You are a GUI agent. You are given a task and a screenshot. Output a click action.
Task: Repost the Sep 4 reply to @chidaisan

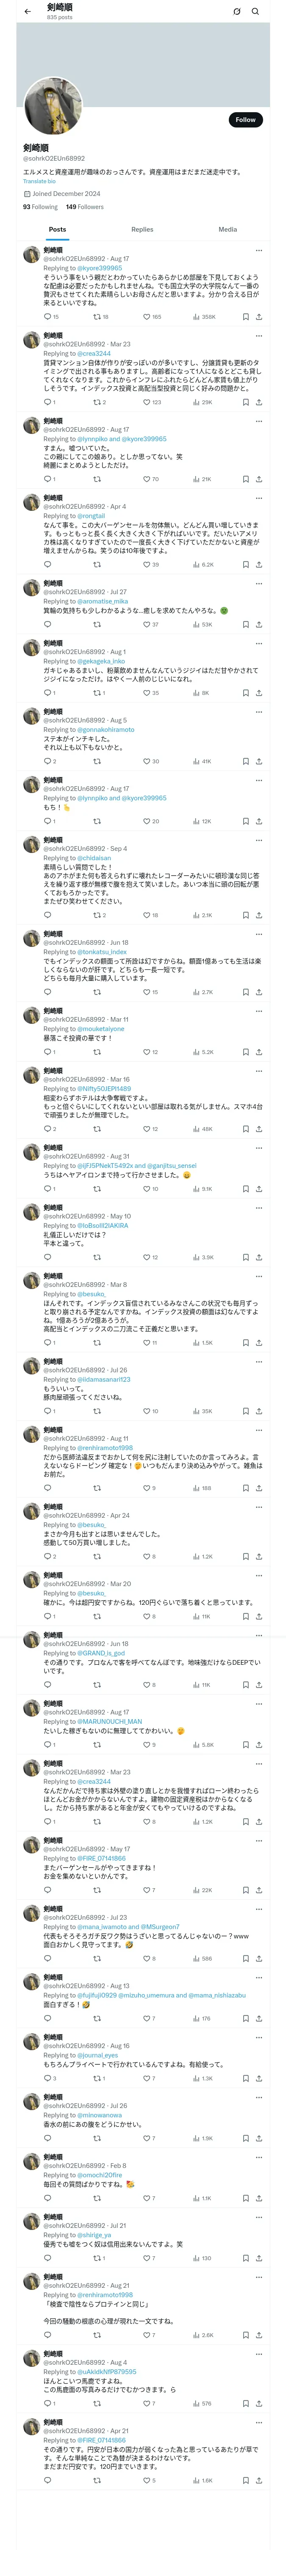click(97, 916)
